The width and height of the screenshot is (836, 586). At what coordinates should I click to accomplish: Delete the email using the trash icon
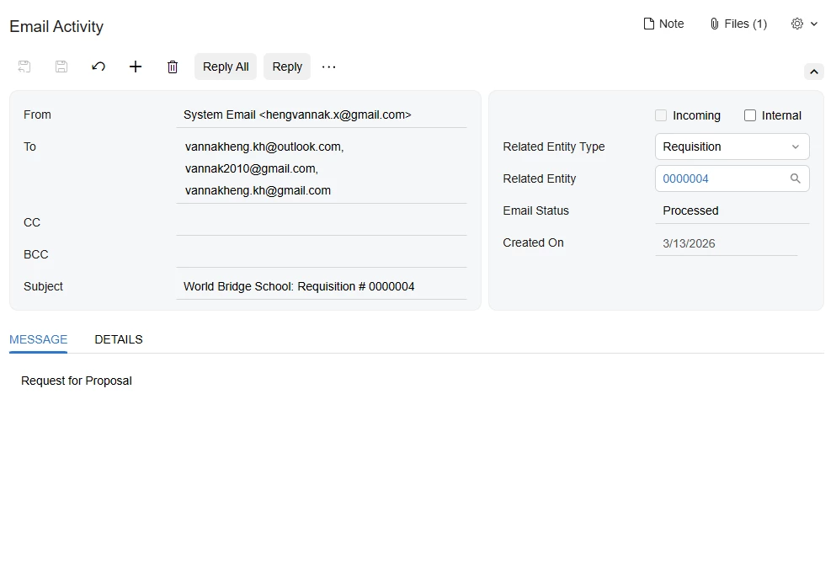173,67
